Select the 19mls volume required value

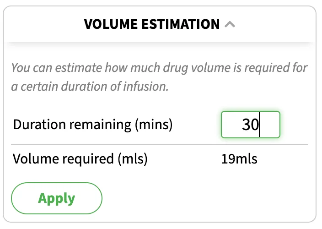[239, 159]
